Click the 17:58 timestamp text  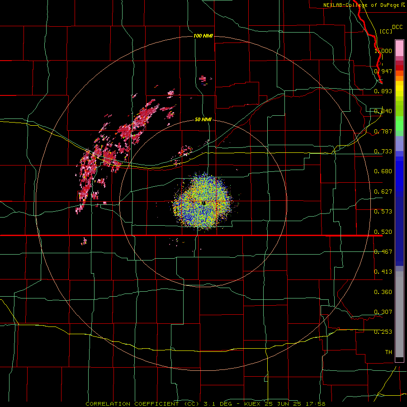pyautogui.click(x=315, y=404)
